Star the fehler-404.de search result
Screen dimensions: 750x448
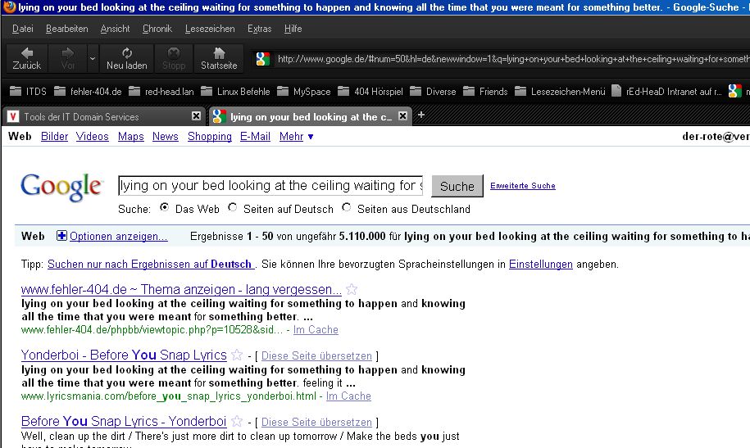352,289
